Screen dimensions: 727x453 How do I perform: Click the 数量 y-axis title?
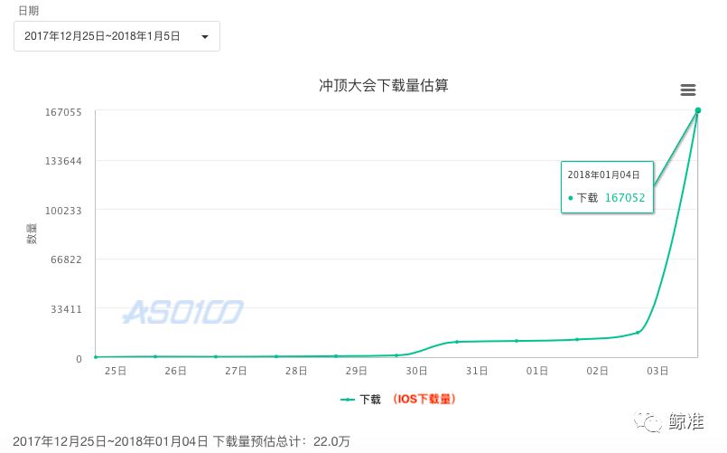(x=32, y=233)
